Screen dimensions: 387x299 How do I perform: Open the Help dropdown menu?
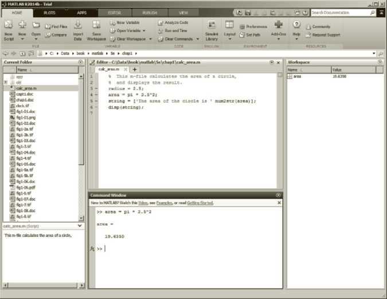[x=296, y=39]
